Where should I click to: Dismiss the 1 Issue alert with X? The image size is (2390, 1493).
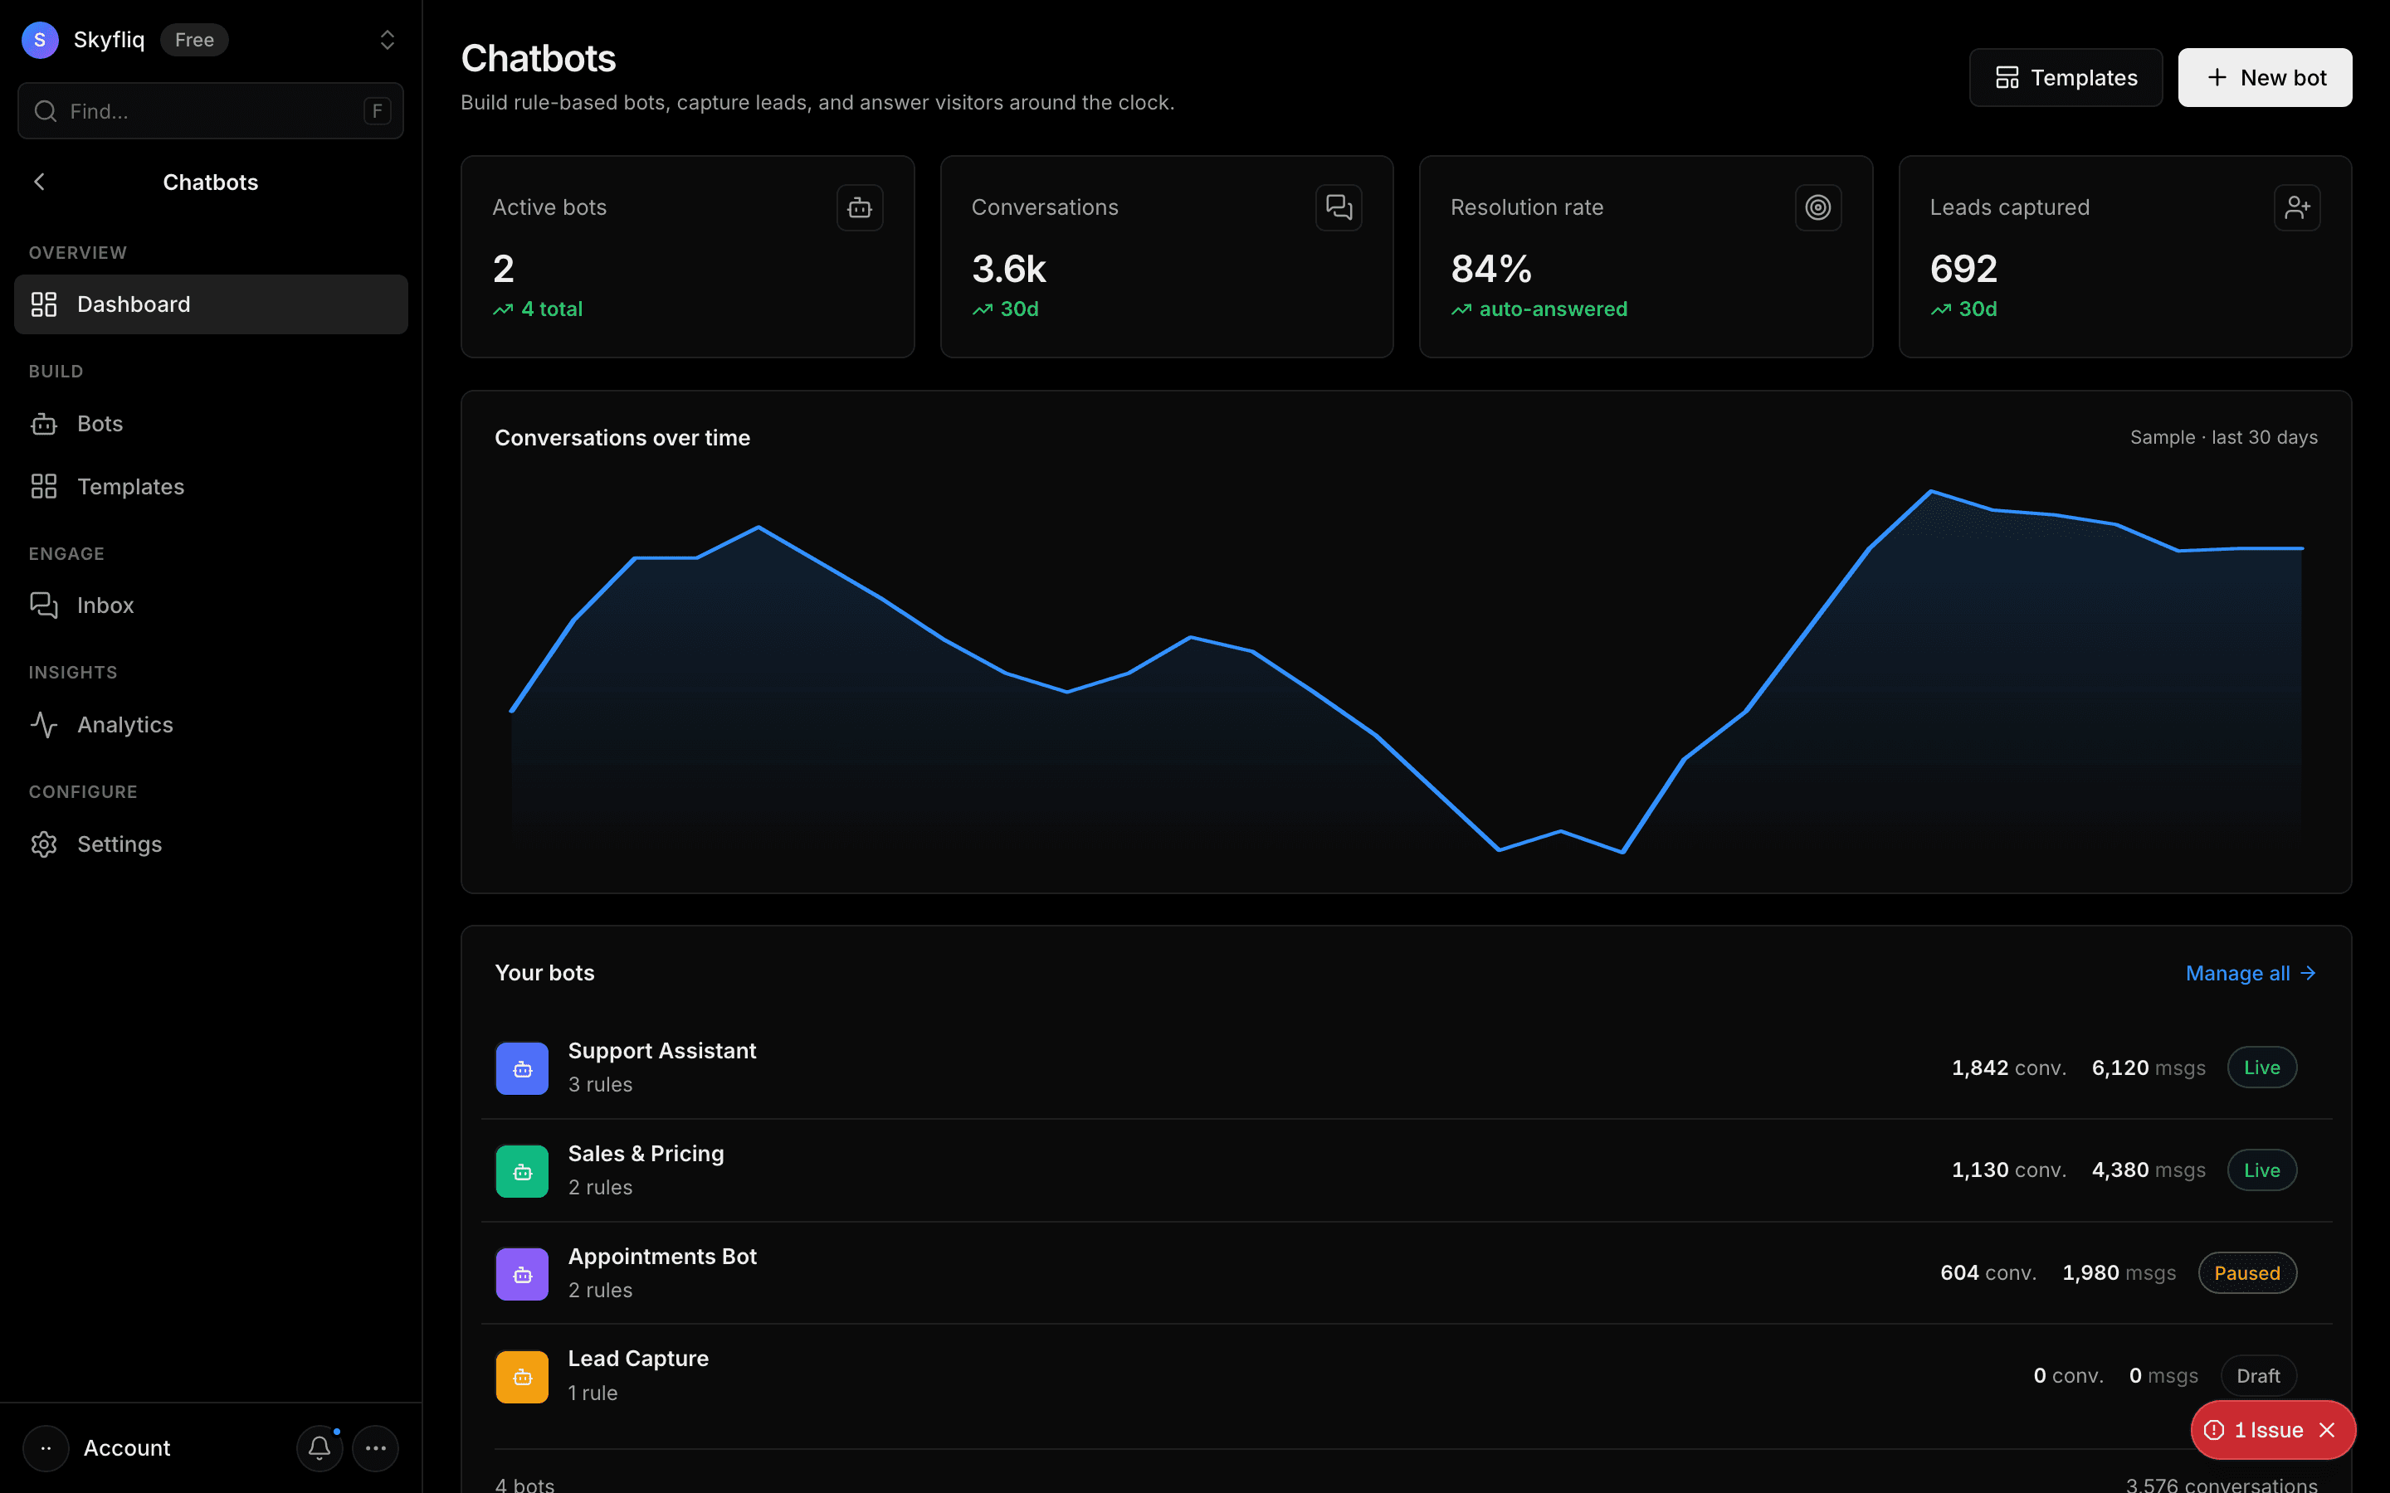pyautogui.click(x=2327, y=1430)
